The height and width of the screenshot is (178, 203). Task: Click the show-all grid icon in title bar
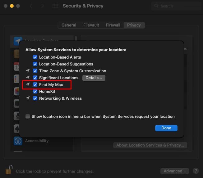pos(55,6)
